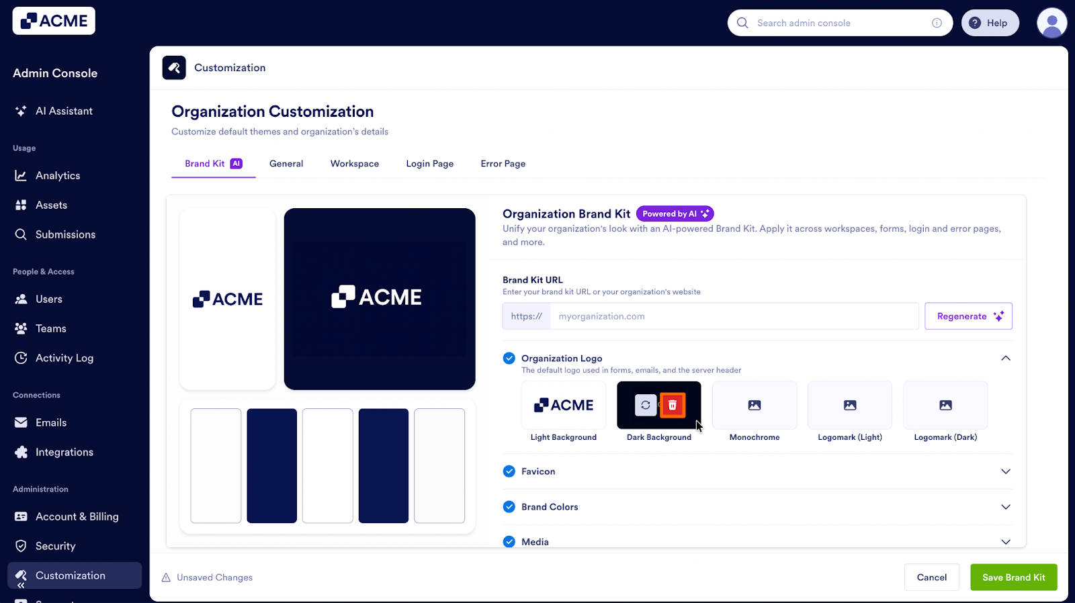This screenshot has width=1075, height=603.
Task: Click Save Brand Kit
Action: pyautogui.click(x=1013, y=577)
